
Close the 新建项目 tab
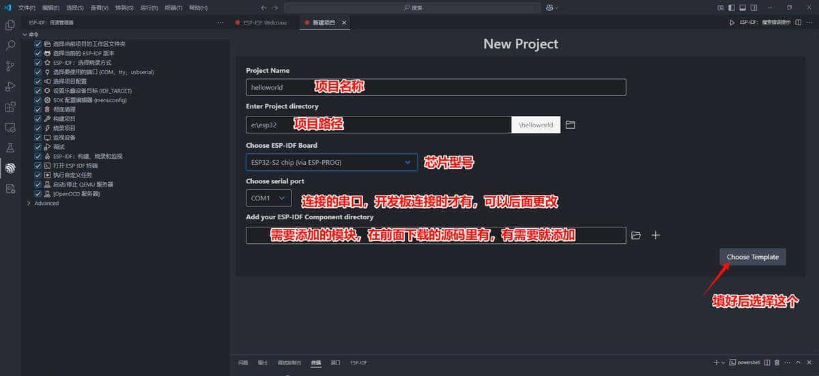pos(344,22)
